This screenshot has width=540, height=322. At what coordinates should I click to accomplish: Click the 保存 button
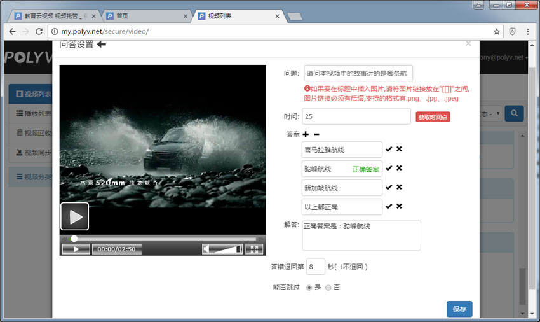tap(459, 309)
